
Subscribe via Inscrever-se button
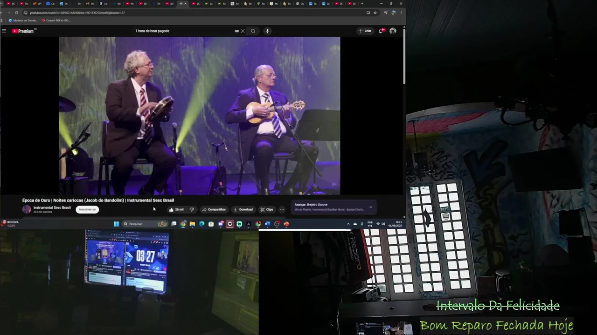87,209
